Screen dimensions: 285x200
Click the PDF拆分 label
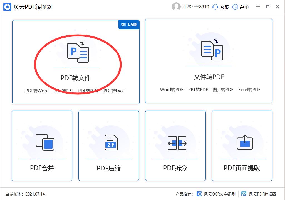pos(175,168)
